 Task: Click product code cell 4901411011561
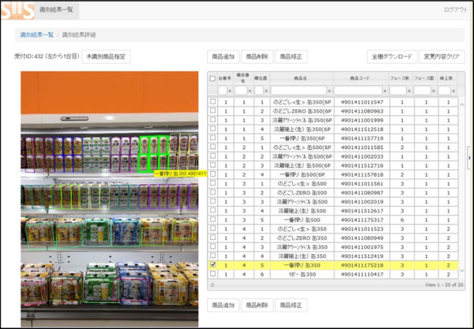(x=362, y=184)
